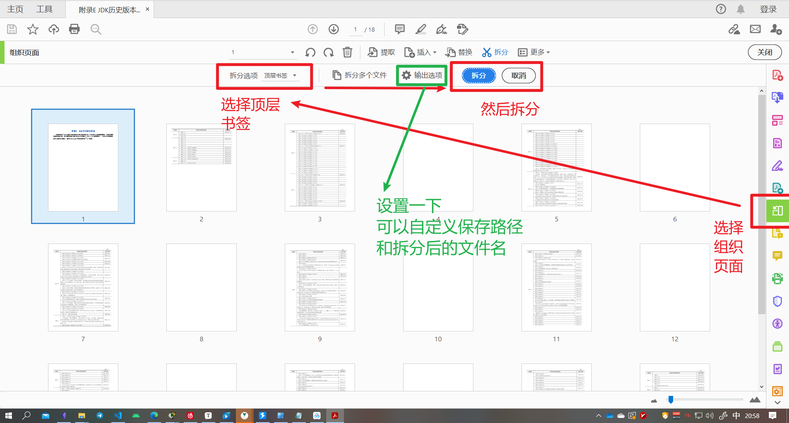This screenshot has height=423, width=789.
Task: Open the page range dropdown
Action: tap(292, 52)
